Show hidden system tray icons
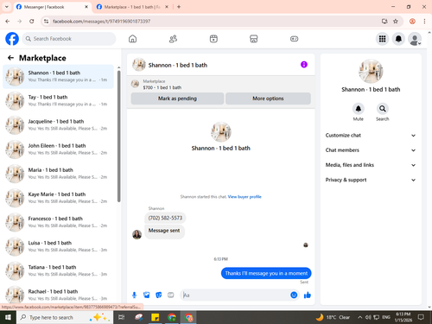The width and height of the screenshot is (432, 324). tap(359, 317)
